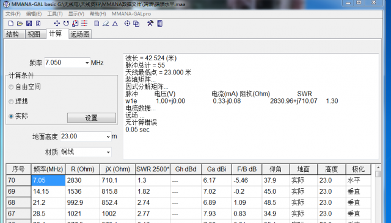Click the 2830 R value cell

coord(82,180)
